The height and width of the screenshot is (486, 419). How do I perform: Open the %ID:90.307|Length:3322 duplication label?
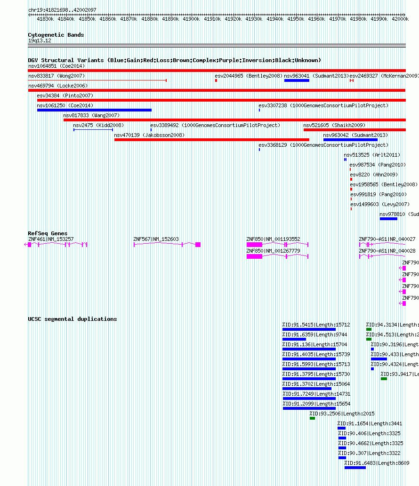click(x=369, y=454)
